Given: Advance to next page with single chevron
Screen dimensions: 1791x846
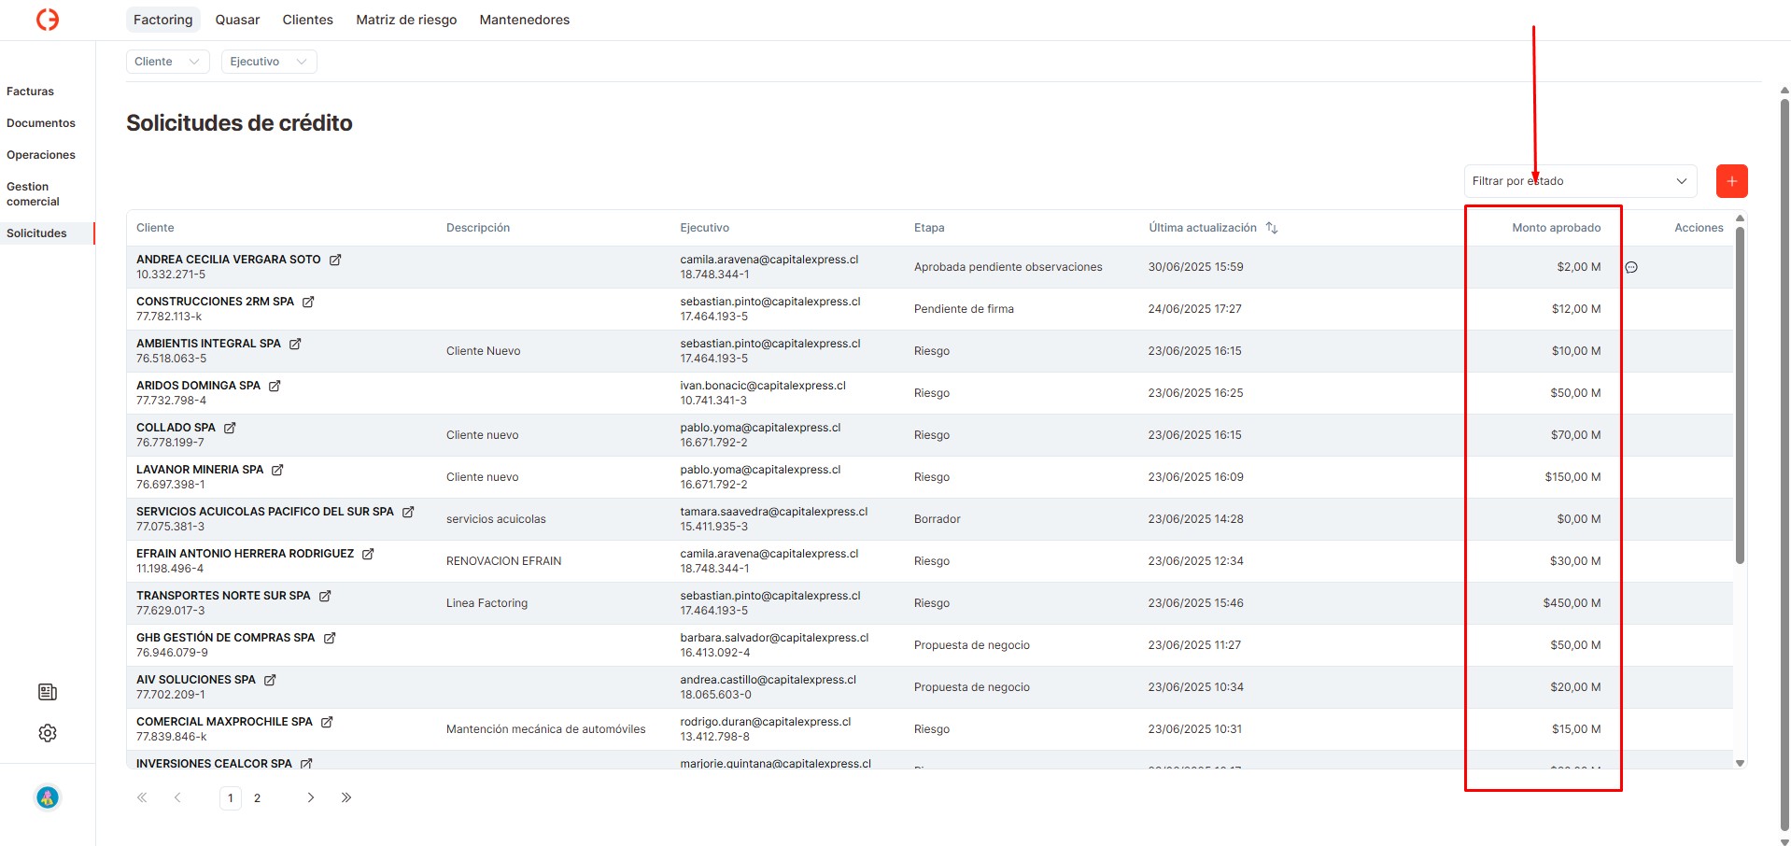Looking at the screenshot, I should tap(311, 797).
